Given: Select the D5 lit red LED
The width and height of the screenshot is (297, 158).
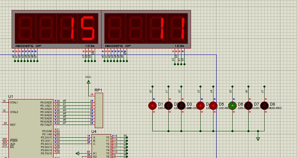Looking at the screenshot, I should tap(213, 105).
